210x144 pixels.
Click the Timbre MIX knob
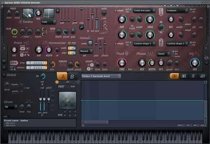38,13
